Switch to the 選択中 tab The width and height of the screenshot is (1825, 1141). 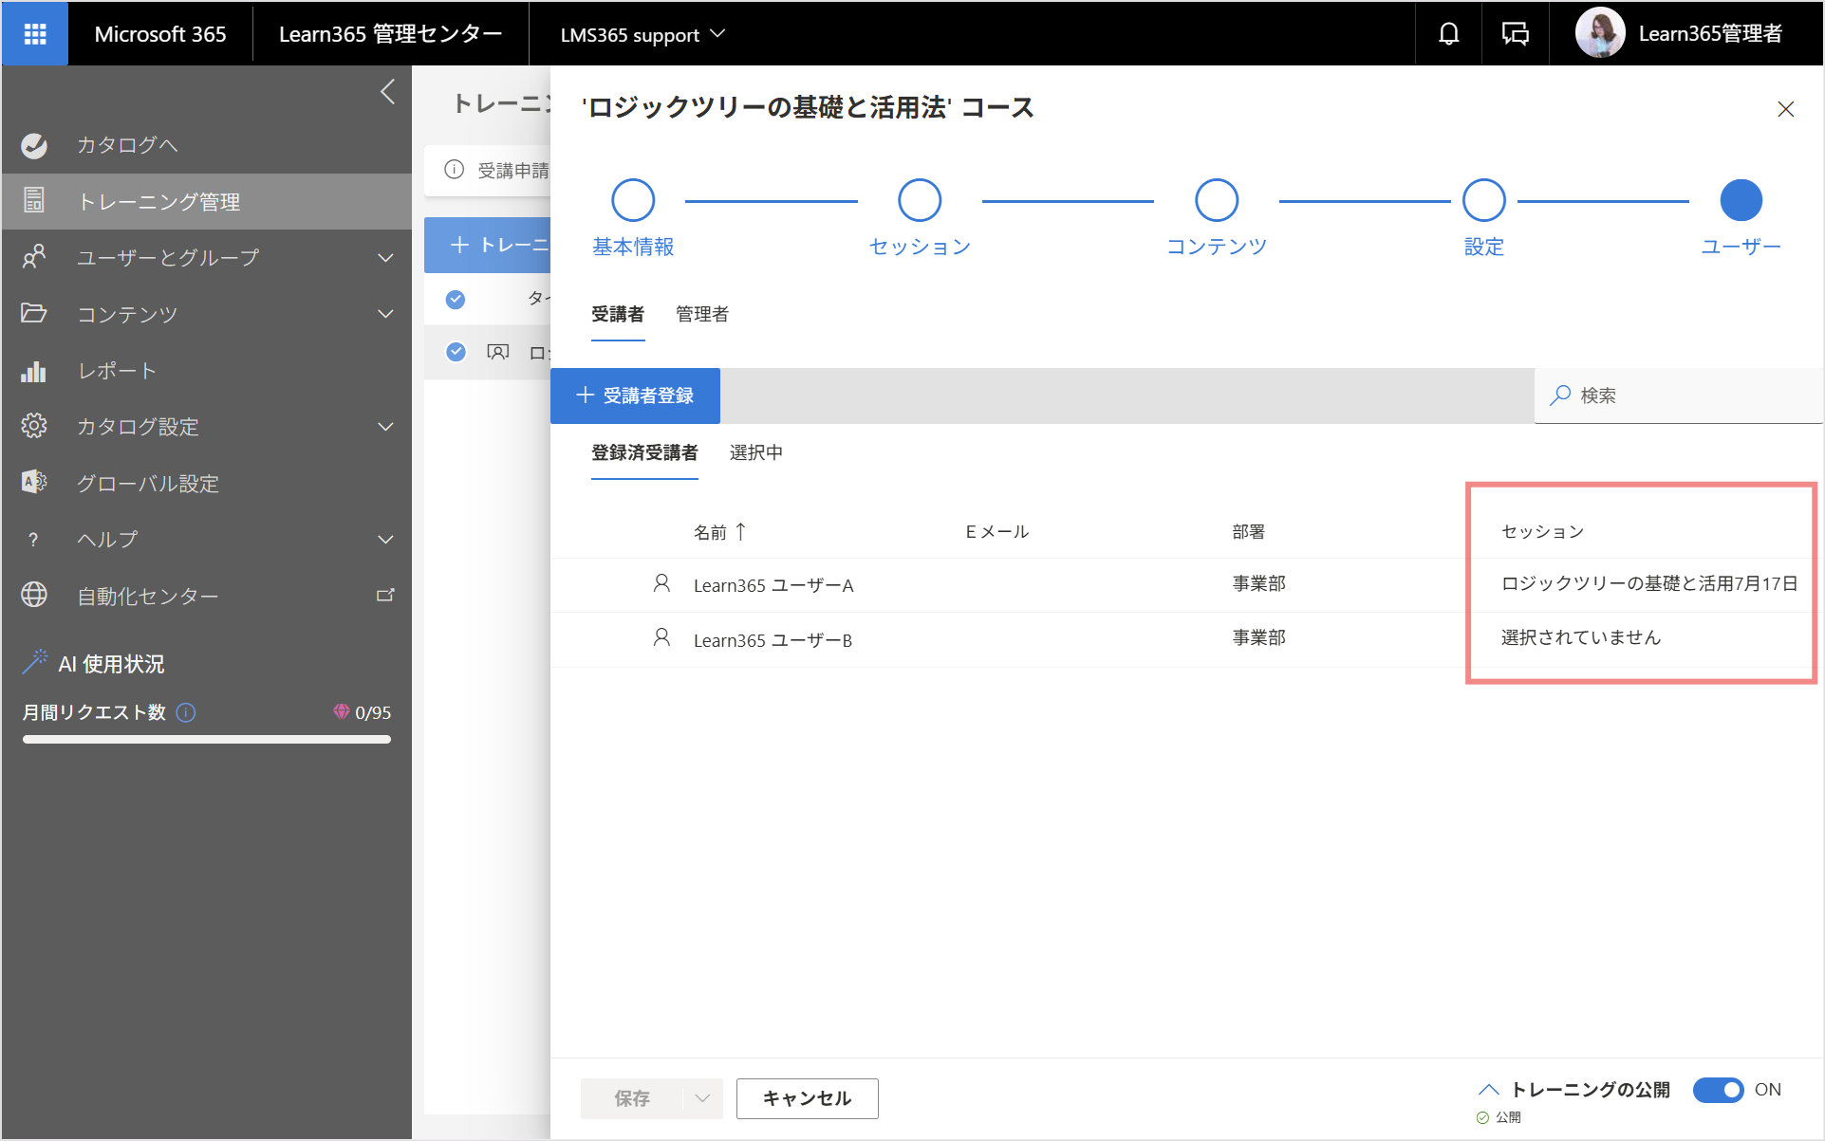click(x=755, y=452)
